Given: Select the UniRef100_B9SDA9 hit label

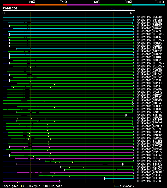Looking at the screenshot, I should click(x=150, y=149).
